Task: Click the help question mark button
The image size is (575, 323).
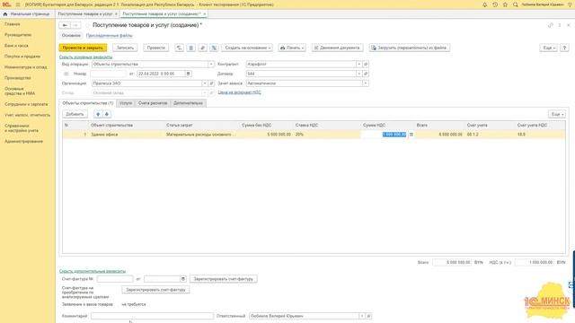Action: coord(564,48)
